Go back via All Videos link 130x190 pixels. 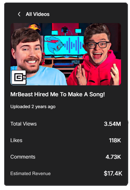37,14
